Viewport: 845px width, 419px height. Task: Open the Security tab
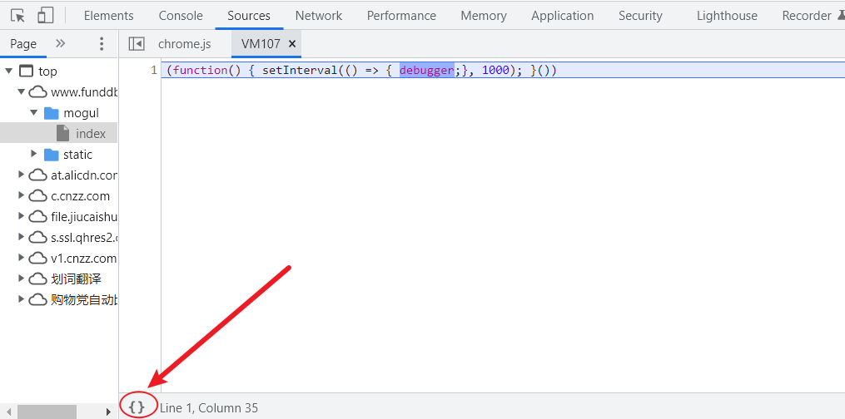click(x=640, y=16)
